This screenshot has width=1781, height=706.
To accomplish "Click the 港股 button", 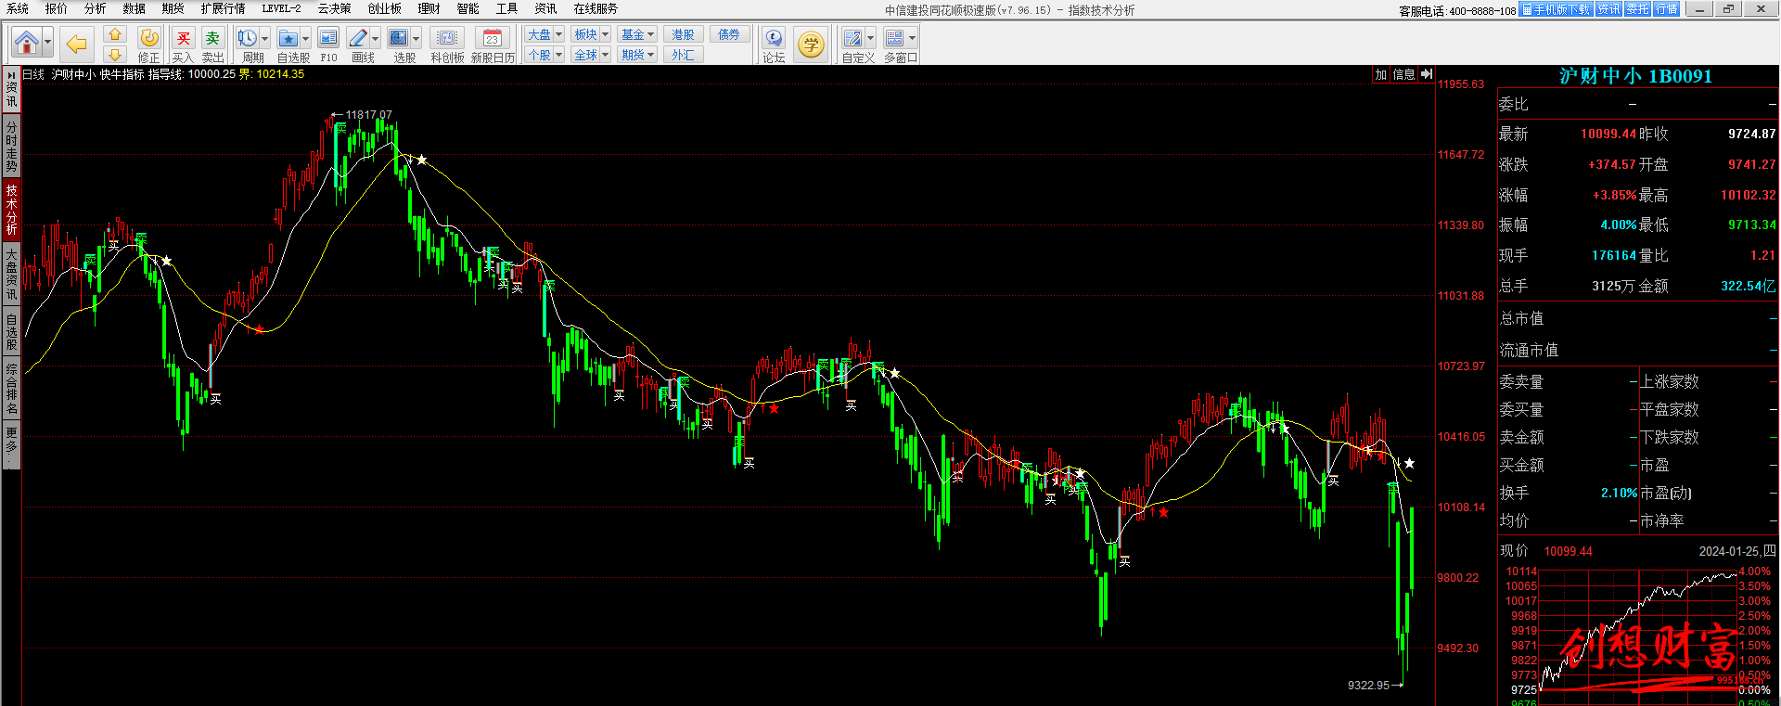I will pos(684,34).
